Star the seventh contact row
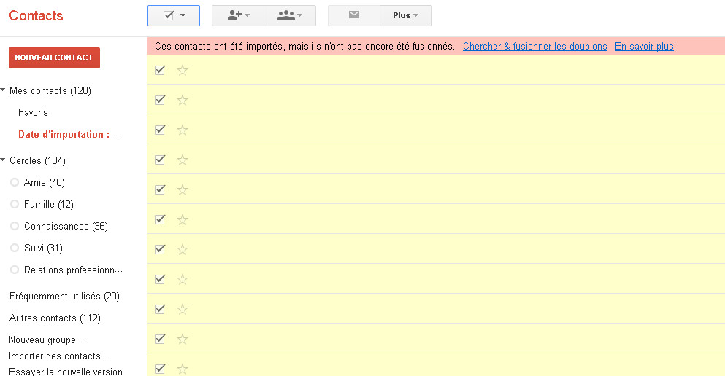725x376 pixels. pos(183,250)
